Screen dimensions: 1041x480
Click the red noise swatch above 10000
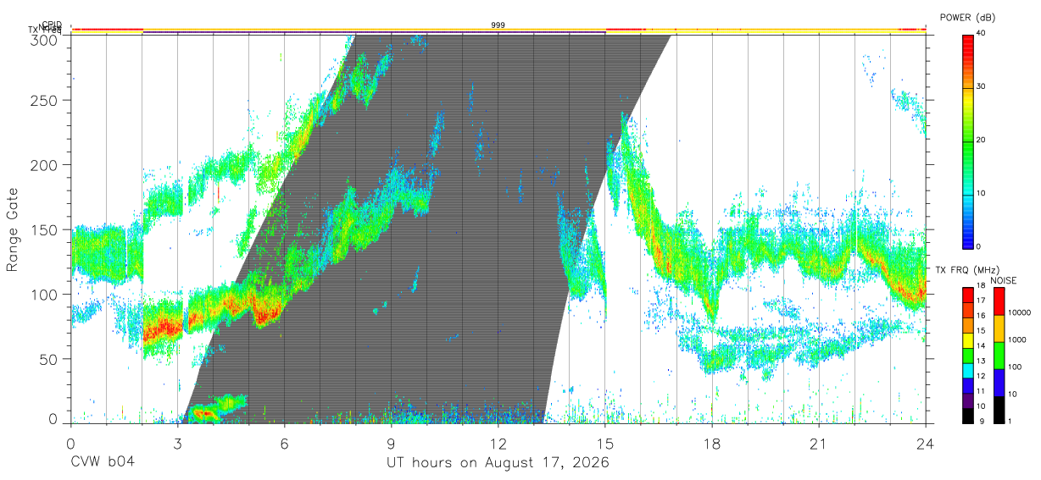click(x=998, y=301)
